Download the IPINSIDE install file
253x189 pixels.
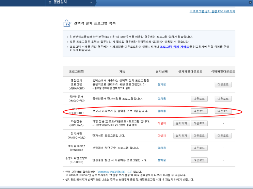[199, 148]
